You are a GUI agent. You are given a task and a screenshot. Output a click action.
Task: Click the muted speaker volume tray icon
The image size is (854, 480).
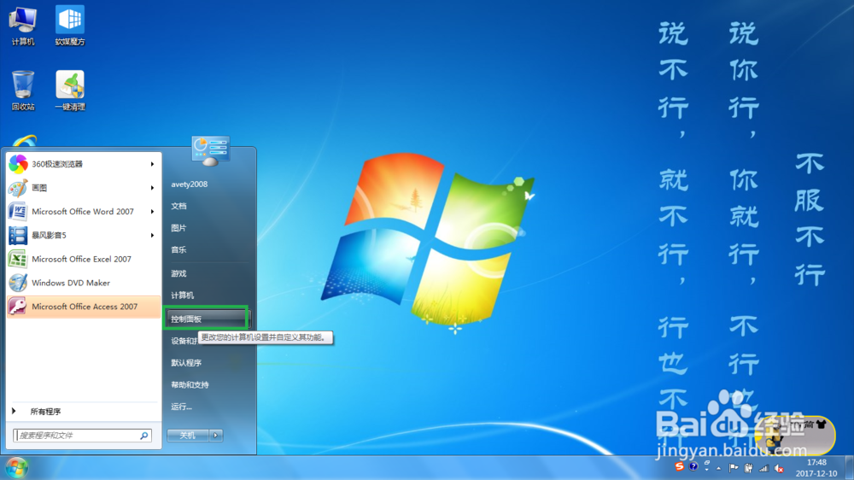pyautogui.click(x=780, y=468)
